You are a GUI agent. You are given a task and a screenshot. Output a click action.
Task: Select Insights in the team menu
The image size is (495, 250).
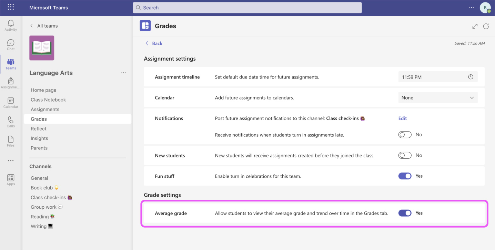pyautogui.click(x=39, y=138)
